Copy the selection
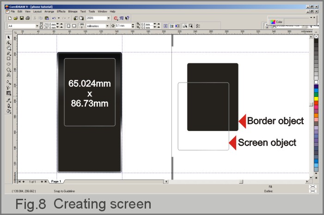The width and height of the screenshot is (324, 215). tap(41, 18)
